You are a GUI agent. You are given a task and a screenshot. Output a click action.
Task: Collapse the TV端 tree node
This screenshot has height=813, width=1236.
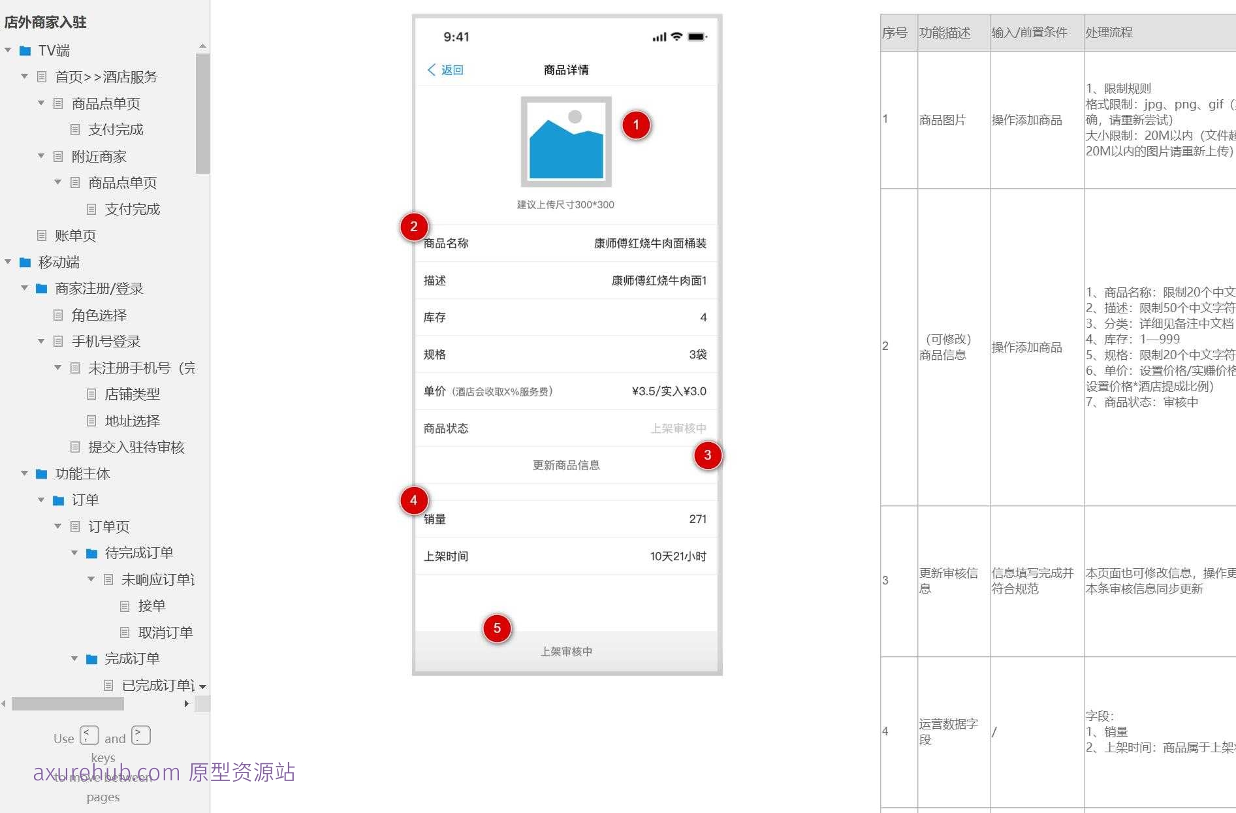(x=7, y=50)
